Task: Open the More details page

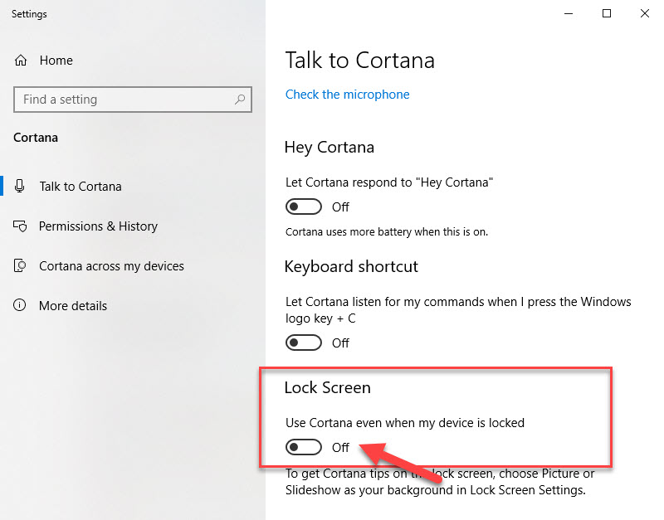Action: point(73,306)
